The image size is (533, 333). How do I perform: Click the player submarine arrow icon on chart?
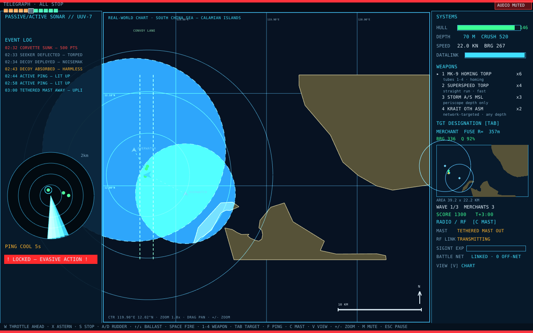coord(147,175)
